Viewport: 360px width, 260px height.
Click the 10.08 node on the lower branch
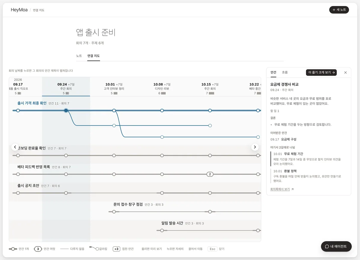click(162, 137)
